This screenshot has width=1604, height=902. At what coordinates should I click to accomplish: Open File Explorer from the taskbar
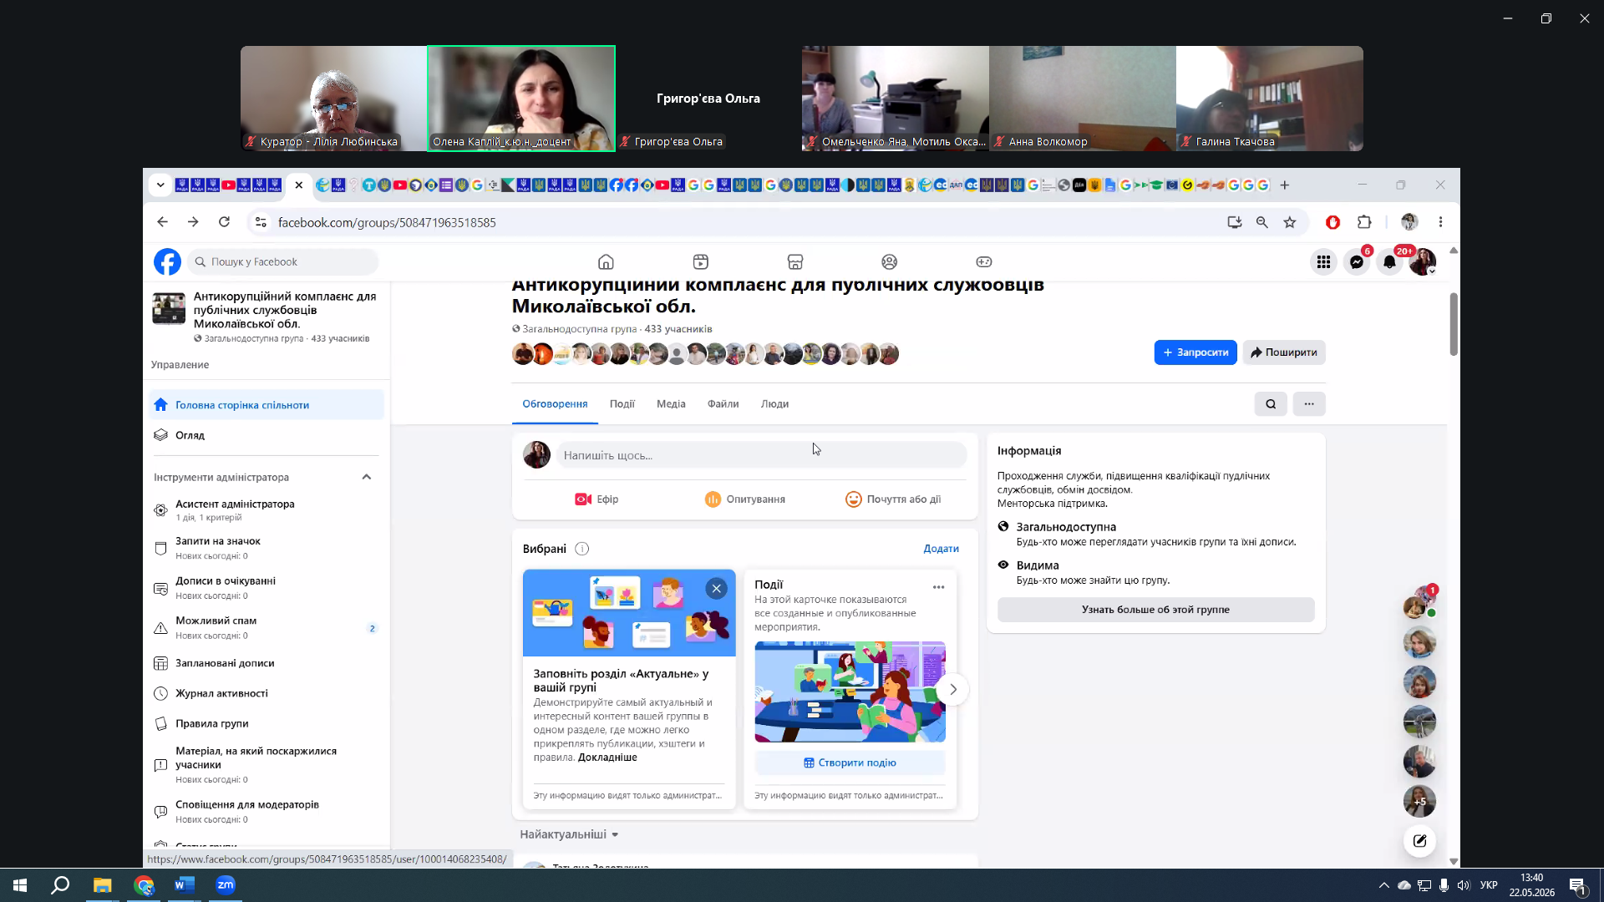tap(102, 885)
